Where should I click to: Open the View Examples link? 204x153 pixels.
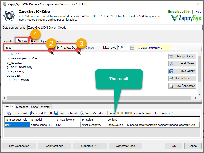tap(150, 48)
